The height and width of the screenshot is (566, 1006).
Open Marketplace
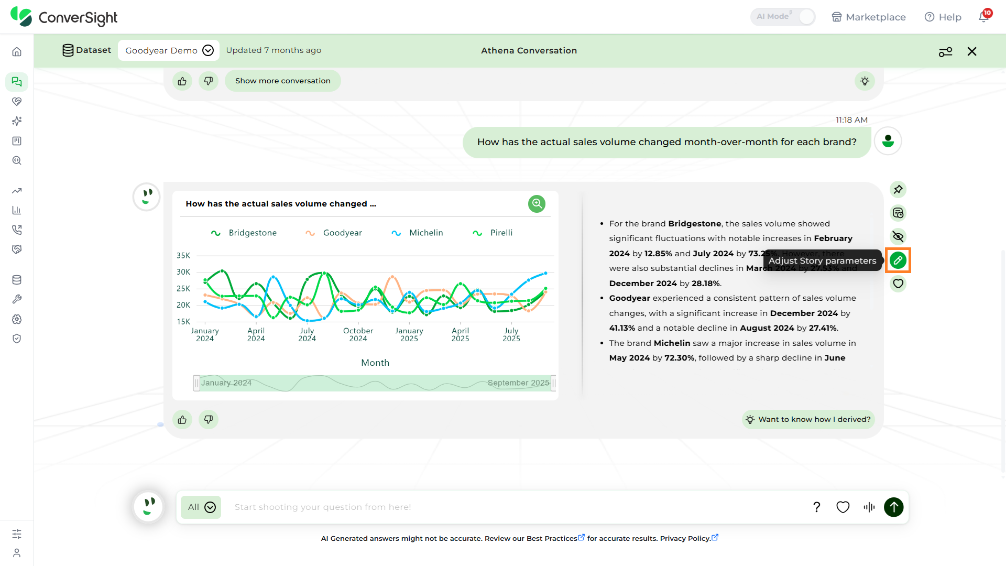868,17
